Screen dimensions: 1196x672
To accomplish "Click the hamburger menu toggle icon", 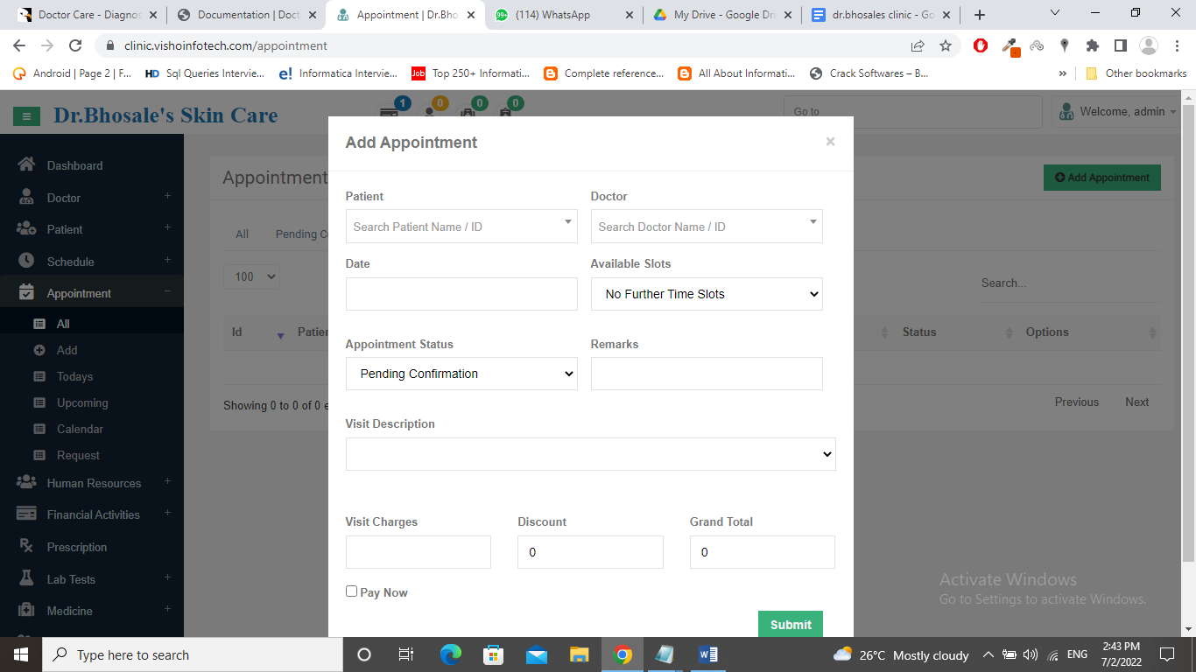I will point(26,115).
